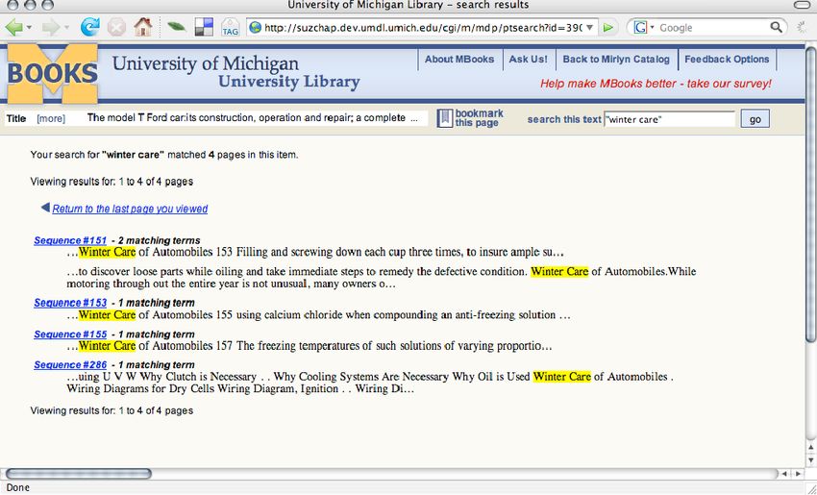This screenshot has width=817, height=495.
Task: Click Return to the last page you viewed
Action: (130, 209)
